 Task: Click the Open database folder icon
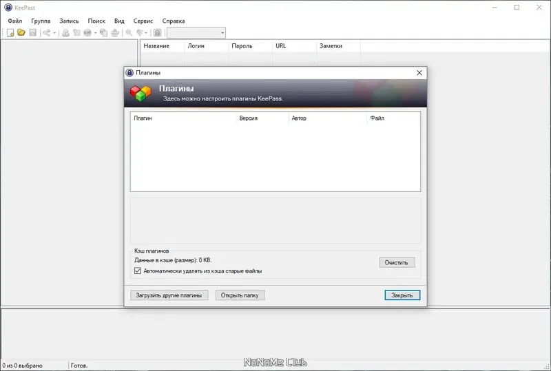pyautogui.click(x=21, y=32)
